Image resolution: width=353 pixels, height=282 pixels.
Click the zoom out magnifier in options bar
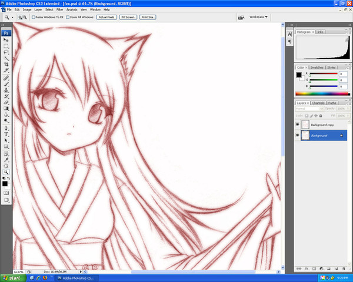[x=25, y=18]
